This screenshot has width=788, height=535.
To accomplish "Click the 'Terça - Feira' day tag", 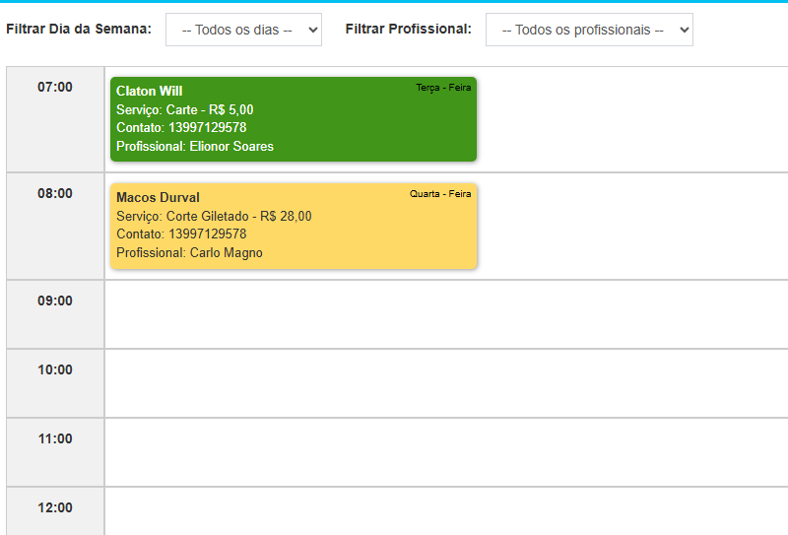I will 443,88.
